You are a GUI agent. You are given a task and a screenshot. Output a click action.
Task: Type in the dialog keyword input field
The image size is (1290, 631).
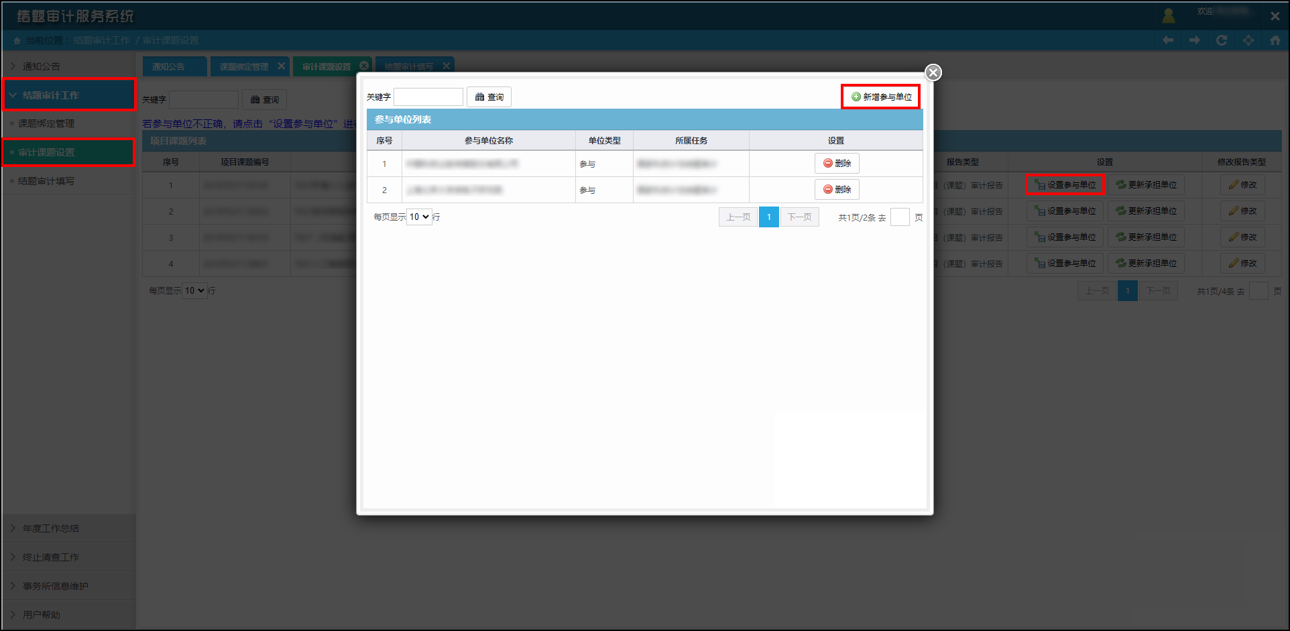(428, 97)
